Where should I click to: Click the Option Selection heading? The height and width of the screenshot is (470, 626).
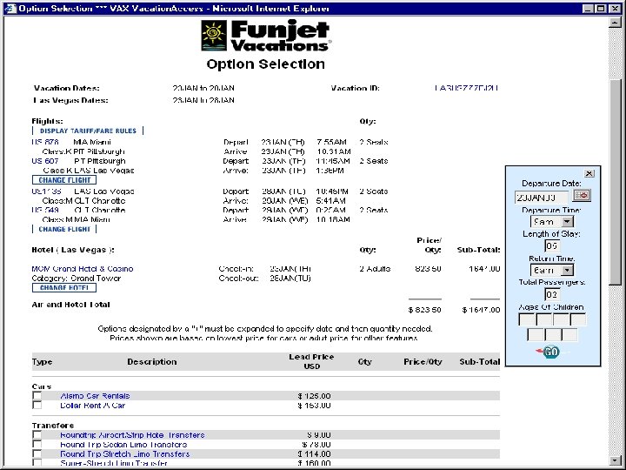click(265, 64)
